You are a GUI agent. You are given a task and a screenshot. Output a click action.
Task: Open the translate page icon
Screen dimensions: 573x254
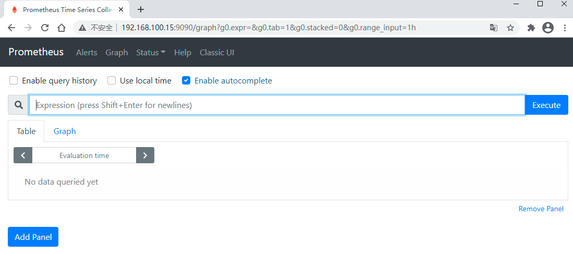(493, 28)
